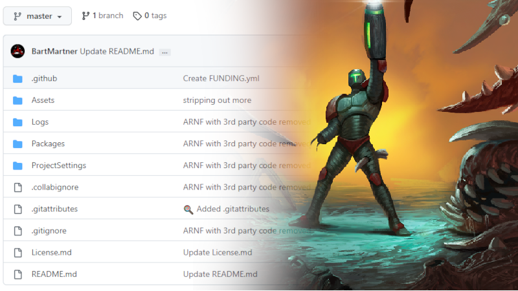Click the .collabignore file icon
This screenshot has height=291, width=518.
coord(18,188)
